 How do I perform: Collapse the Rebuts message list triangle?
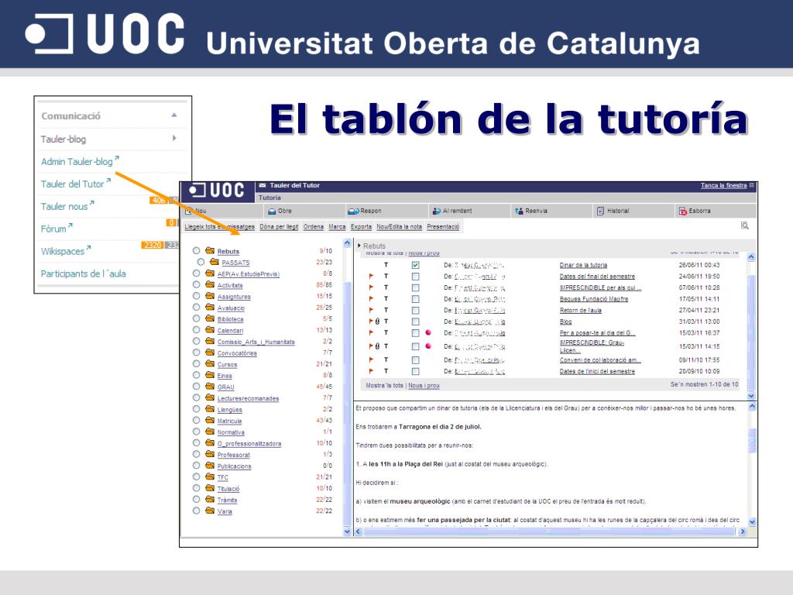pyautogui.click(x=359, y=246)
